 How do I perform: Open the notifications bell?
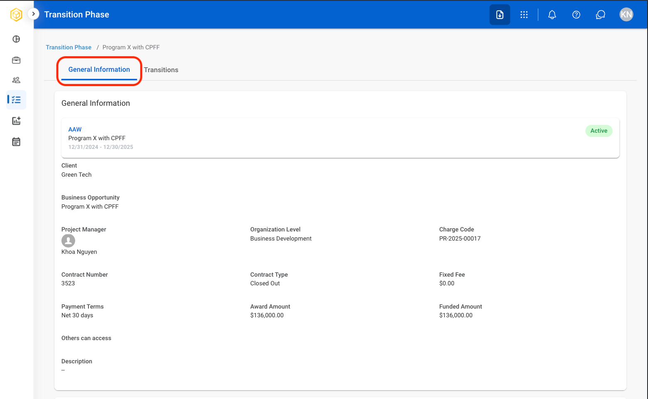(552, 15)
